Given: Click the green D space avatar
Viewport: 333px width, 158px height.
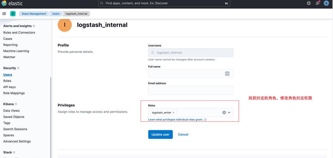Looking at the screenshot, I should click(x=13, y=14).
